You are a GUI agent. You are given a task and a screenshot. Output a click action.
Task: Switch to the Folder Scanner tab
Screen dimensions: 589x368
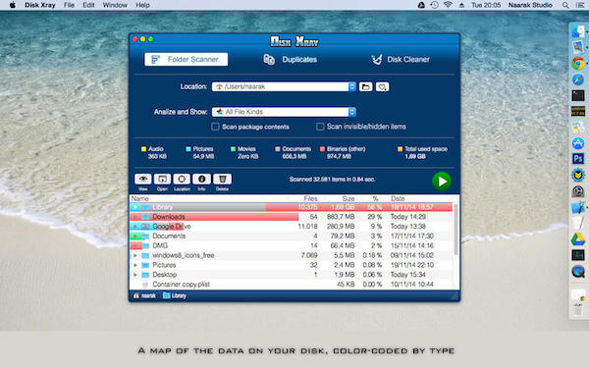(186, 59)
